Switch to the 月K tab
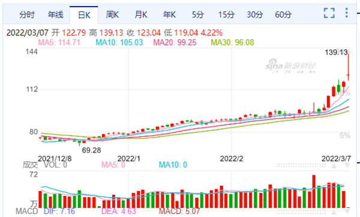 [141, 15]
